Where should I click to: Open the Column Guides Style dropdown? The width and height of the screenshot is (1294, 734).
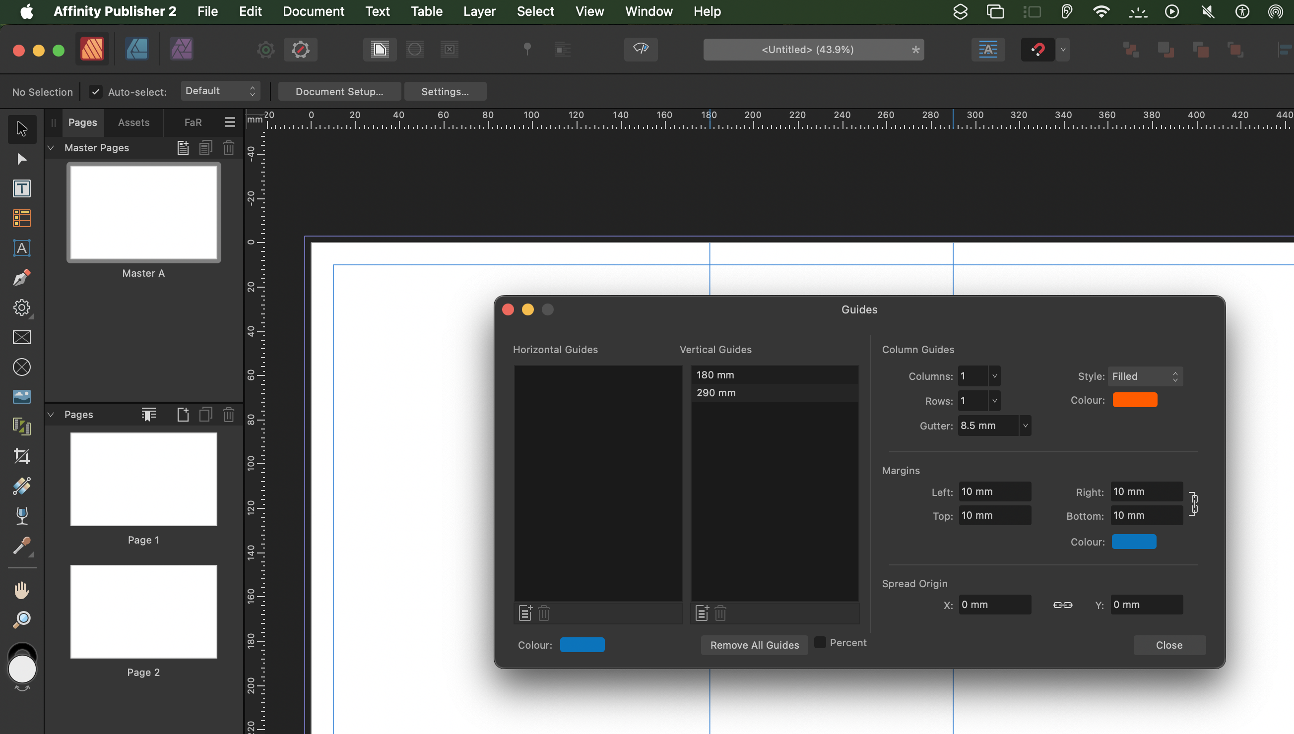tap(1145, 376)
